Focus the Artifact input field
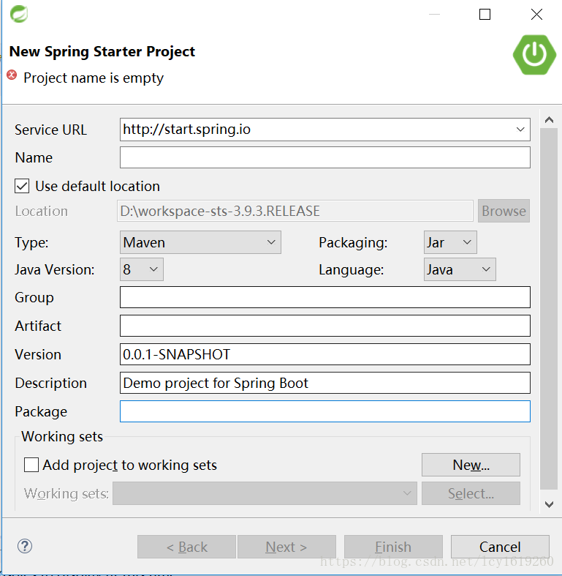Image resolution: width=562 pixels, height=576 pixels. point(325,326)
